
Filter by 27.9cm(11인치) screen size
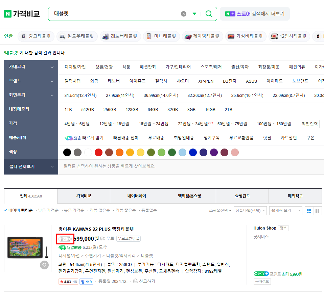[120, 95]
